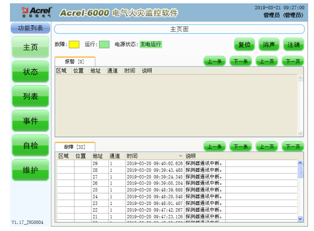Click the green 运行 indicator swatch

pyautogui.click(x=104, y=44)
